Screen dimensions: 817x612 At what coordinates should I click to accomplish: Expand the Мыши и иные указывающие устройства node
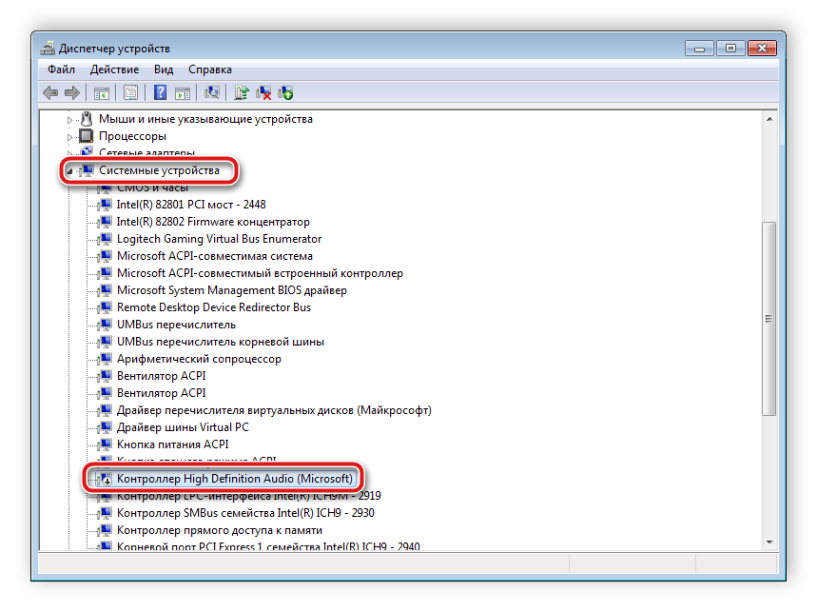pos(69,120)
